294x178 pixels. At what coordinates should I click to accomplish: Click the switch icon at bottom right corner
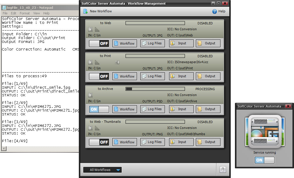coord(222,170)
